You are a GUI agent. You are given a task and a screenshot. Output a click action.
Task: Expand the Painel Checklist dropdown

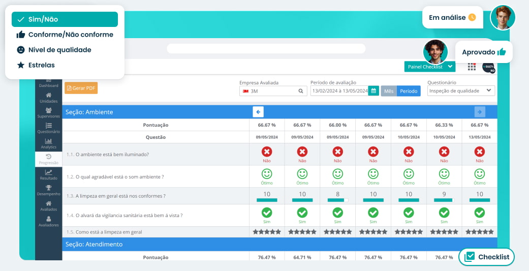(429, 67)
